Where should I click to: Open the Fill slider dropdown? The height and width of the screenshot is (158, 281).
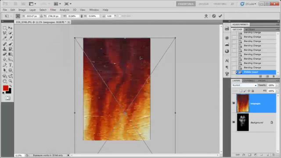pyautogui.click(x=277, y=91)
